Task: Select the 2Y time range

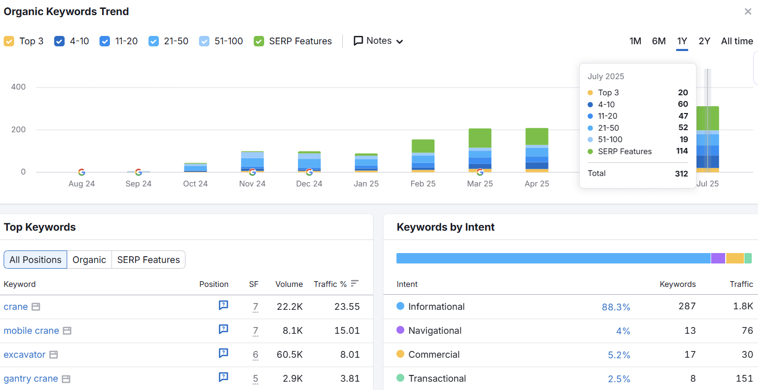Action: click(704, 41)
